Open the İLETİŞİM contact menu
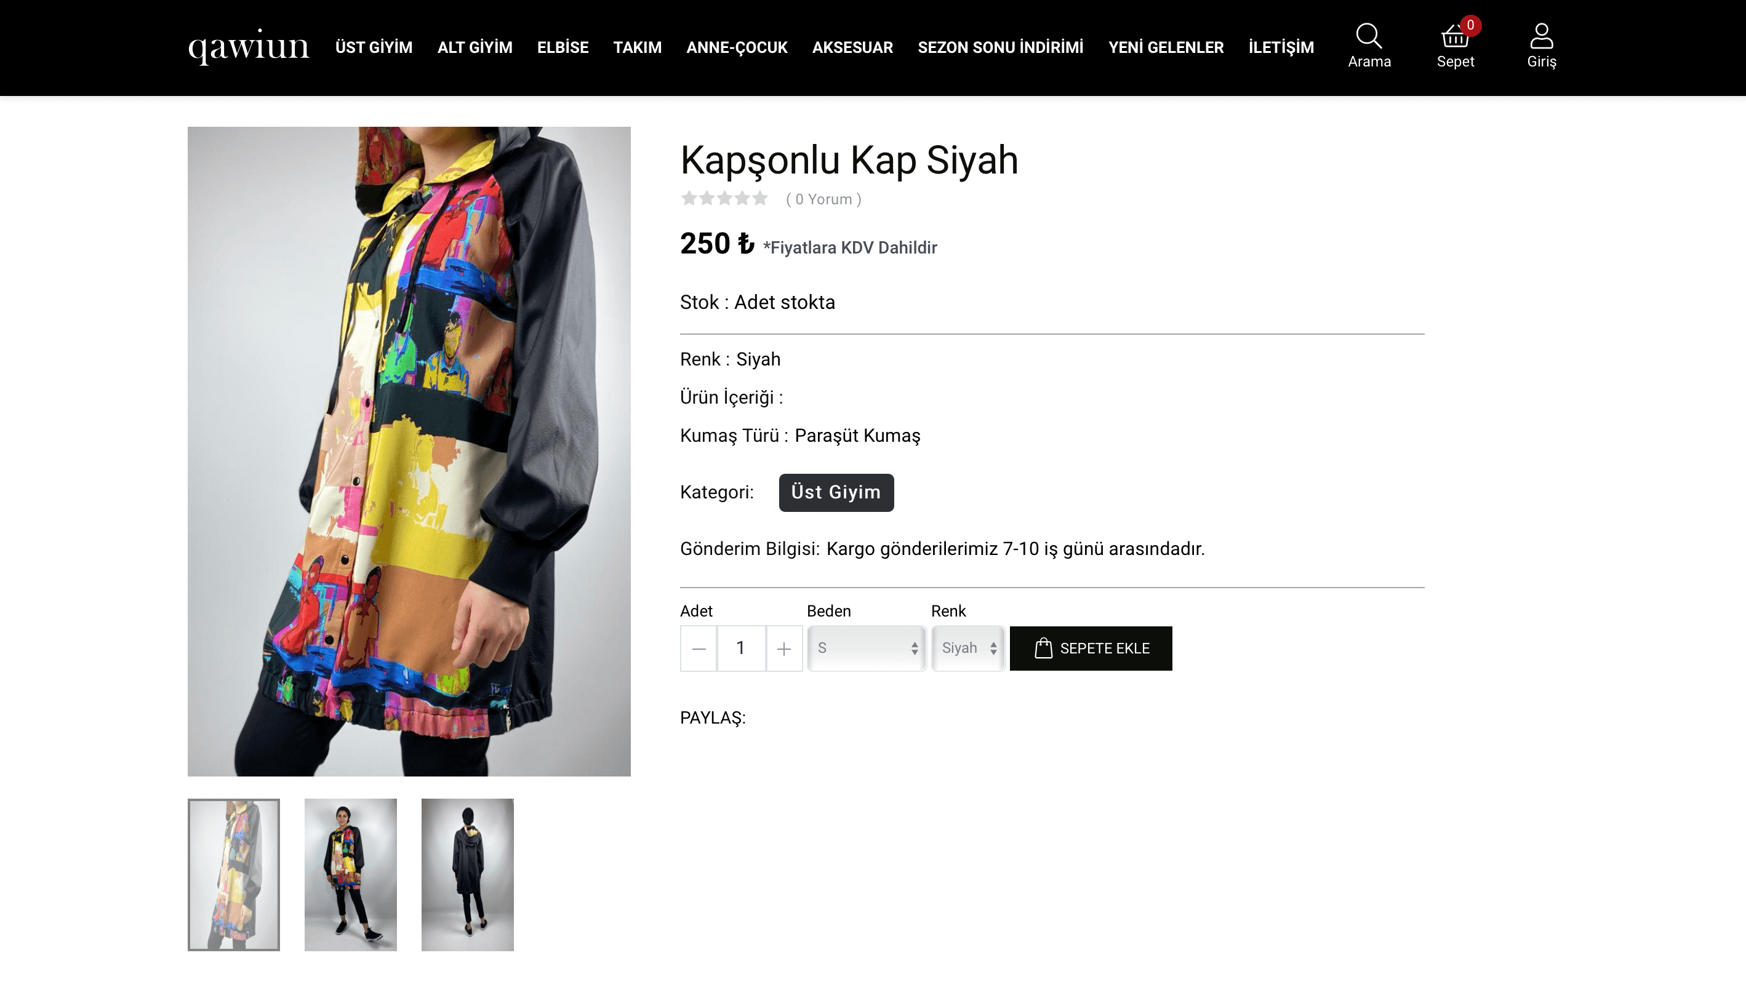1746x998 pixels. coord(1281,47)
